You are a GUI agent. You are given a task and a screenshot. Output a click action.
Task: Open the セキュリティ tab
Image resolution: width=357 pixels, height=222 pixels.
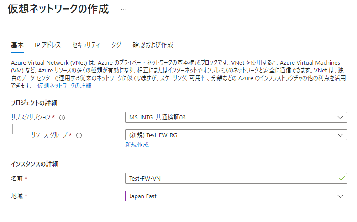86,45
